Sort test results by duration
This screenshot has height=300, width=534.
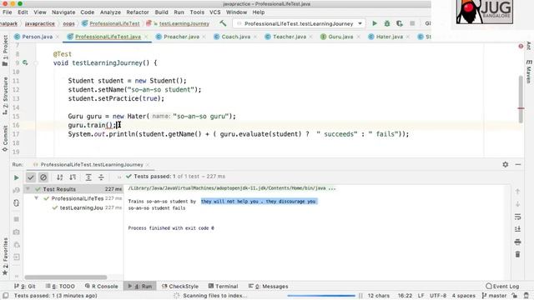click(73, 177)
